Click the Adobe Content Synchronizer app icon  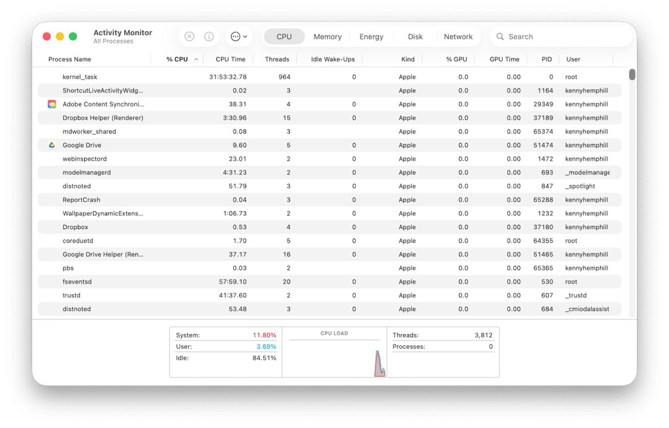[x=52, y=104]
